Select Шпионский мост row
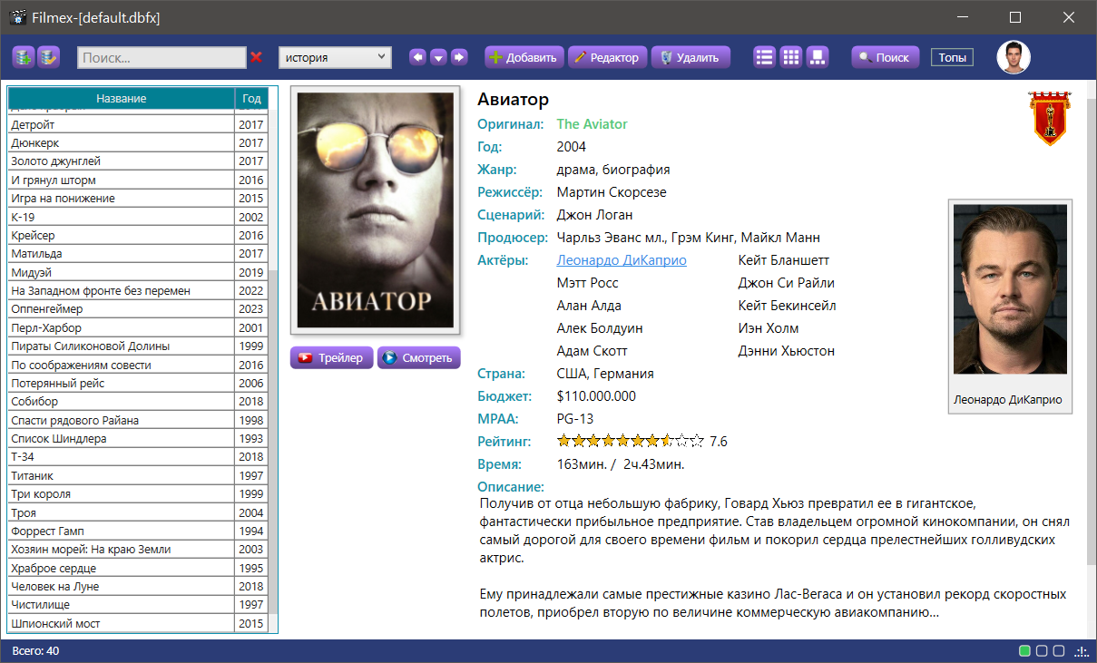1097x663 pixels. click(x=138, y=624)
